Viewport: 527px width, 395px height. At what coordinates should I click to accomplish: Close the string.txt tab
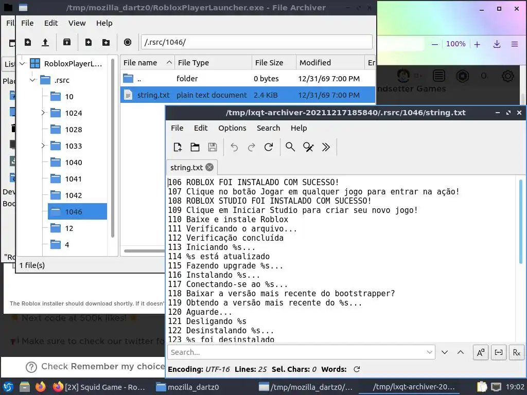(x=209, y=167)
